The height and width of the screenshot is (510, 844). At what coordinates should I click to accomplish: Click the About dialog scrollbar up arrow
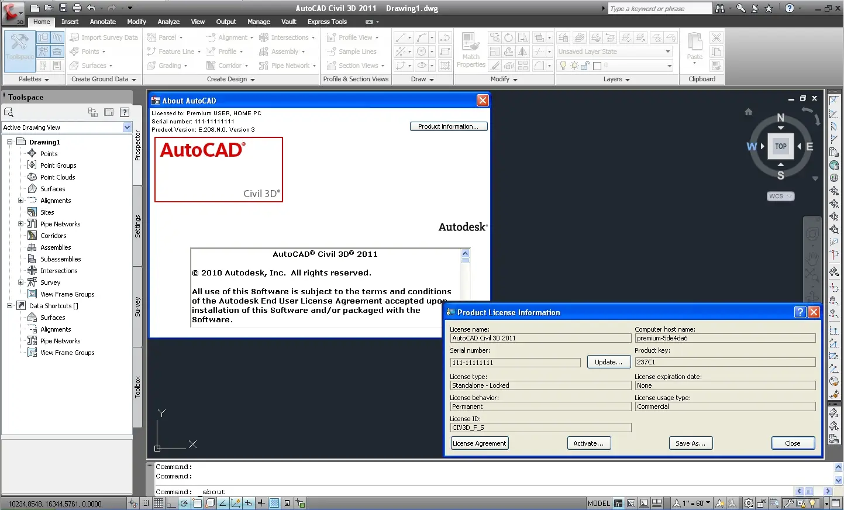pos(465,253)
